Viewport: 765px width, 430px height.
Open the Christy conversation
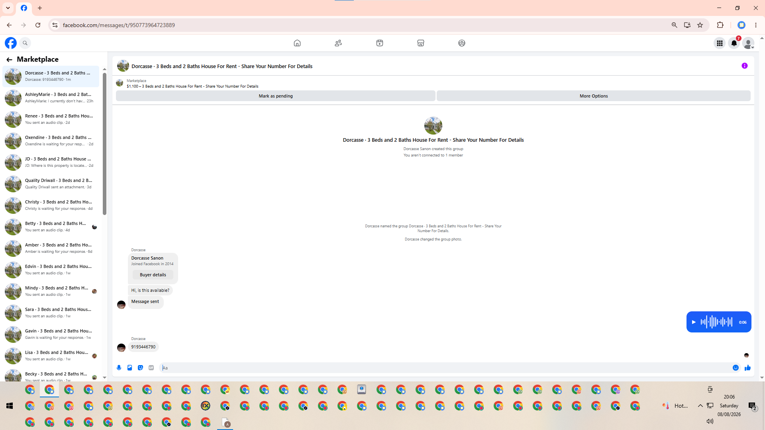51,205
